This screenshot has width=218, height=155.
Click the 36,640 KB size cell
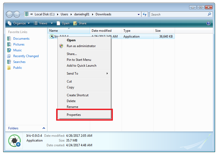166,37
